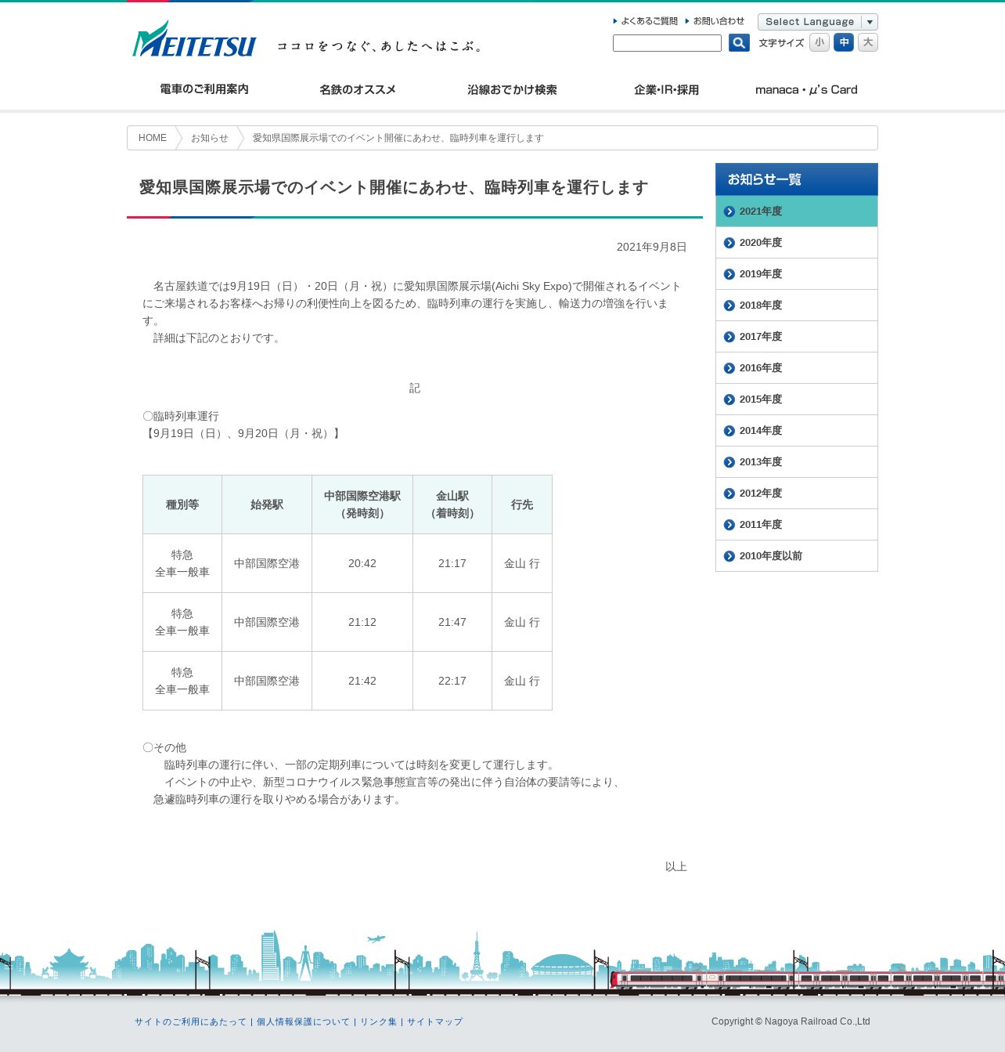Select 2013年度 in sidebar

(x=797, y=462)
